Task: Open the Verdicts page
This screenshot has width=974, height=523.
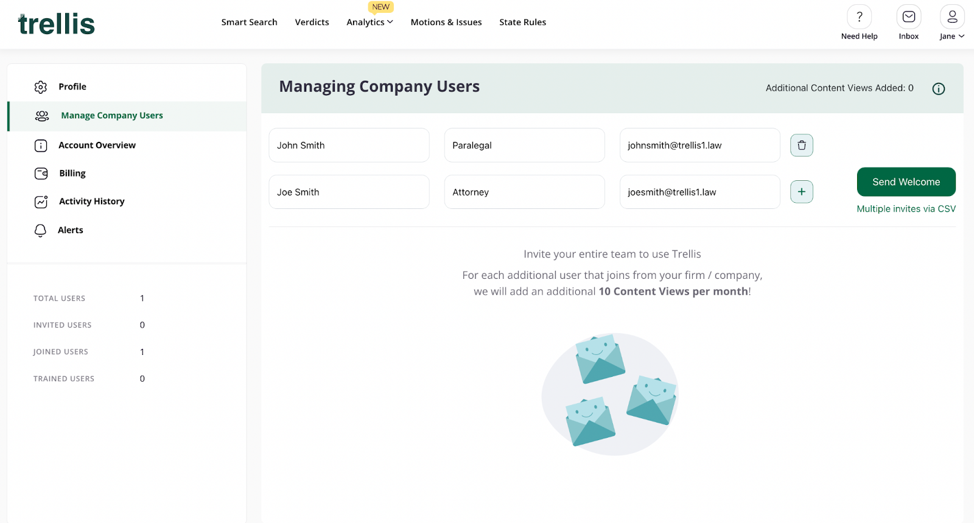Action: (x=312, y=22)
